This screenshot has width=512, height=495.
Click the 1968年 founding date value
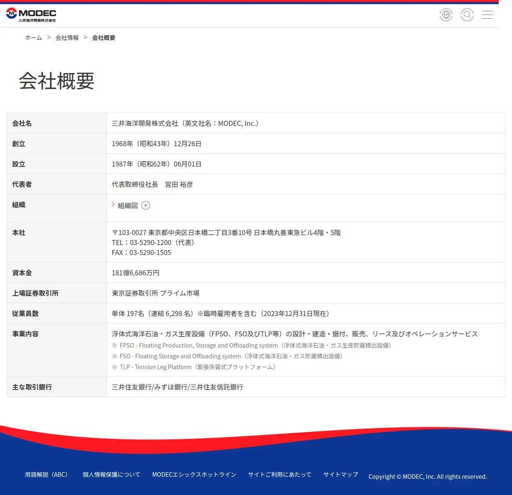tap(157, 144)
